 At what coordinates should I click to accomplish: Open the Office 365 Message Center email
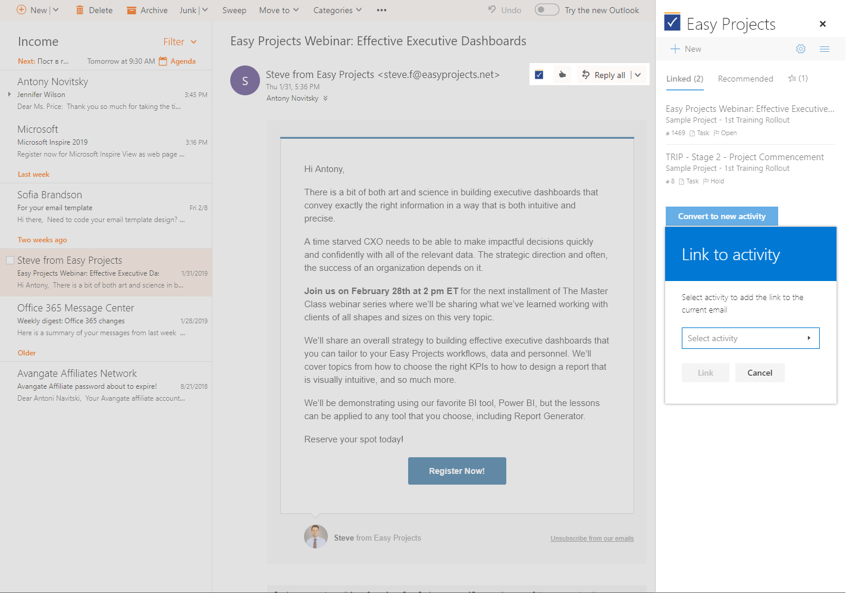click(x=106, y=320)
